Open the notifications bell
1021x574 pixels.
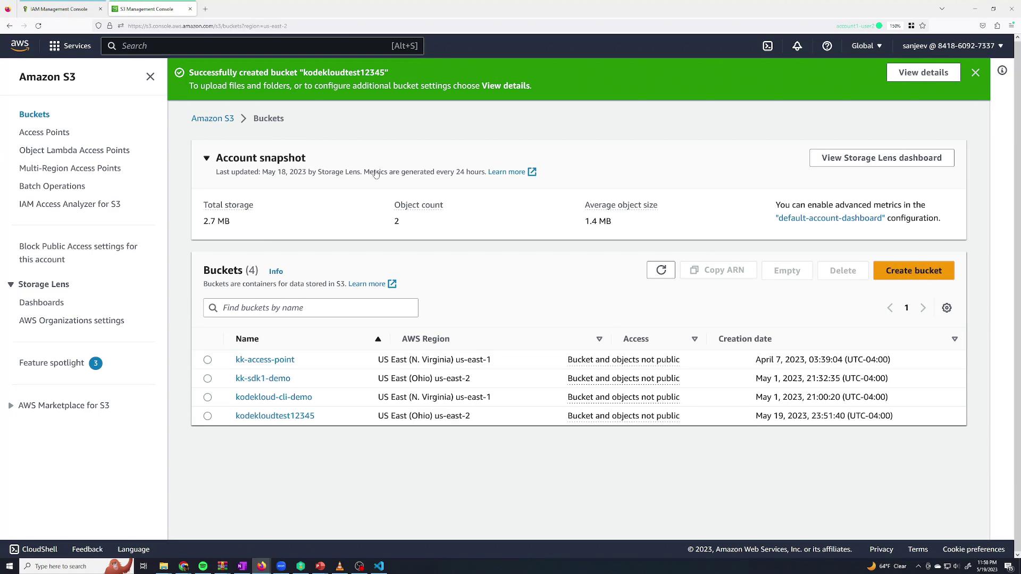(797, 46)
